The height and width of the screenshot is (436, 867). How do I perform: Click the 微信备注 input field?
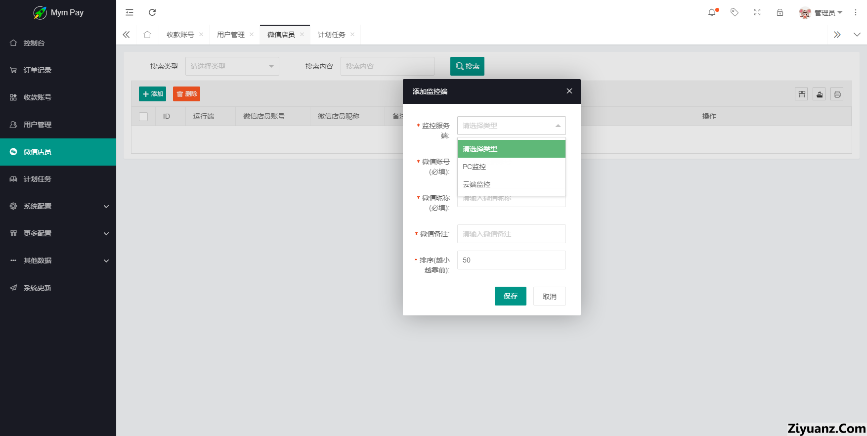pyautogui.click(x=511, y=234)
